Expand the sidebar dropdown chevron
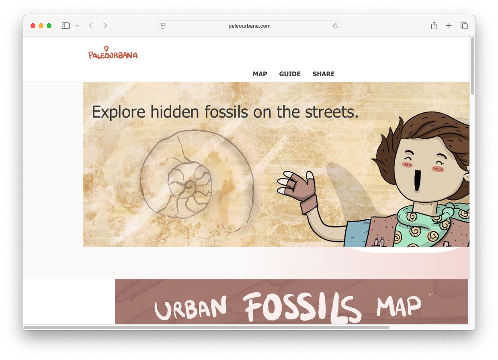 [77, 26]
